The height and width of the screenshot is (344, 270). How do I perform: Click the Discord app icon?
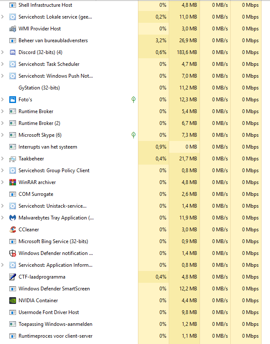[x=13, y=52]
